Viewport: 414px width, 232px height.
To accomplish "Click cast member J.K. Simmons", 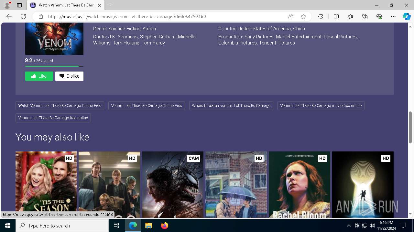I will [x=123, y=37].
